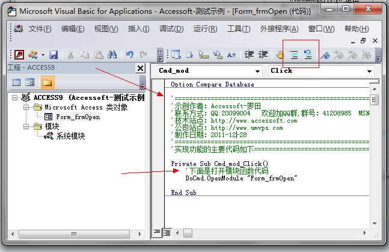
Task: Click the form icon left of 文件 menu
Action: pos(19,29)
